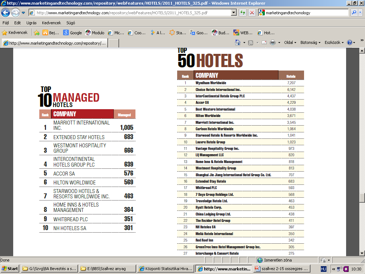
Task: Select the marketingandtechnology.com browser tab
Action: point(55,43)
